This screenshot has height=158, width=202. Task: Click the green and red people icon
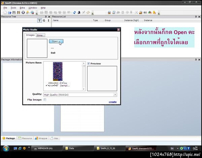(150, 12)
